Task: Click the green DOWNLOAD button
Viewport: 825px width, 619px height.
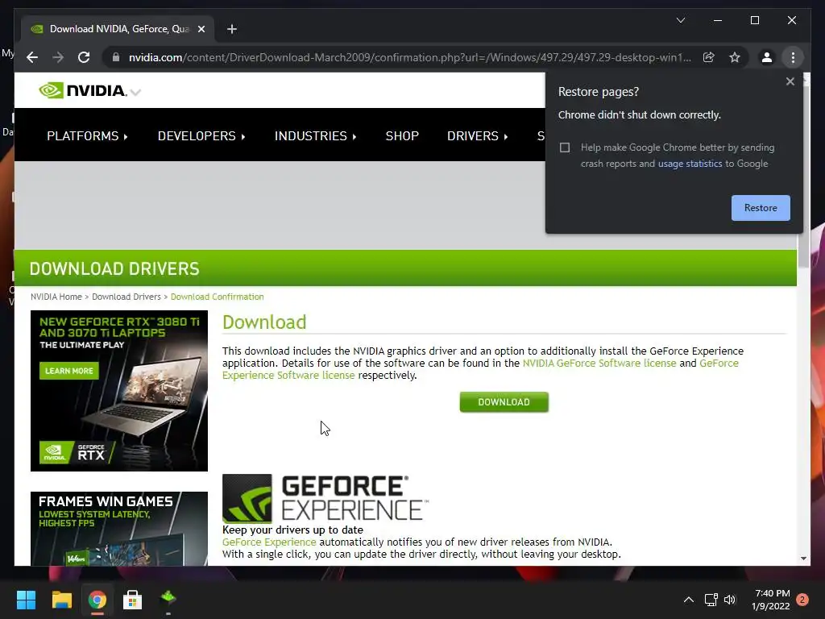Action: click(x=504, y=402)
